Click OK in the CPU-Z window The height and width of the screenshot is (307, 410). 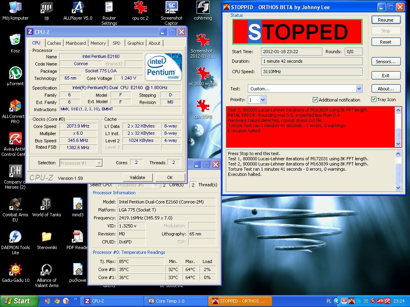170,177
